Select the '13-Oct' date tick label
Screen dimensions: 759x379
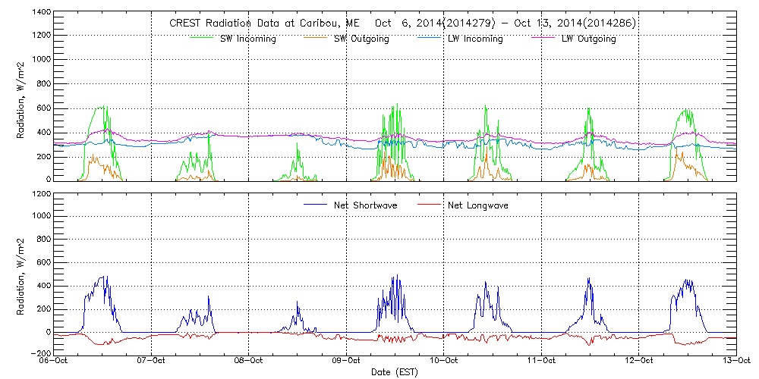735,362
